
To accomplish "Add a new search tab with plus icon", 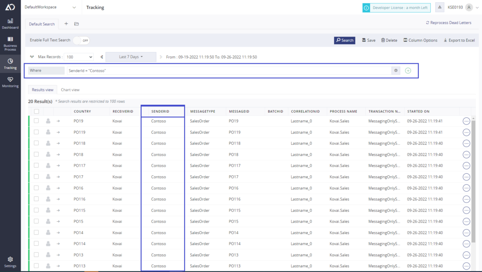I will click(66, 24).
